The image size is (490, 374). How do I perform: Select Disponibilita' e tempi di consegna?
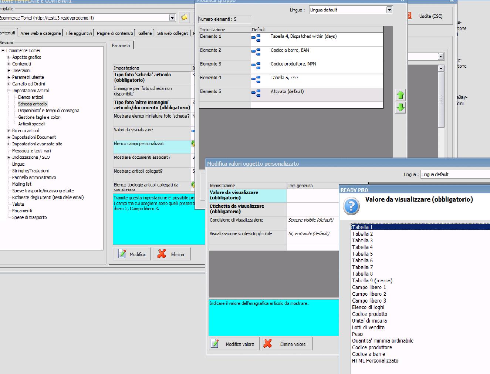click(x=48, y=111)
